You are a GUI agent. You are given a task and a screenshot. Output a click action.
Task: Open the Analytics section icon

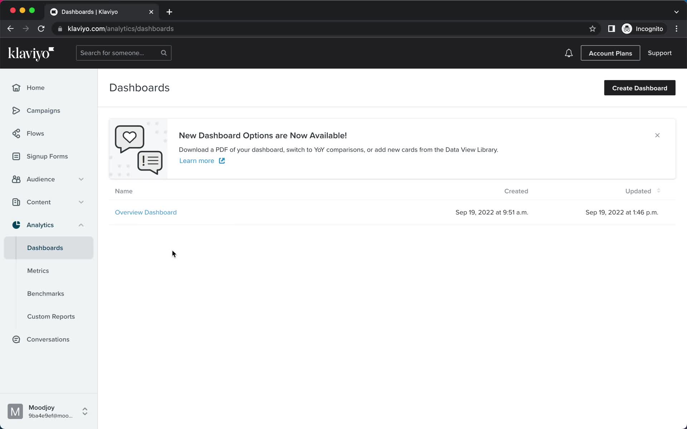16,225
